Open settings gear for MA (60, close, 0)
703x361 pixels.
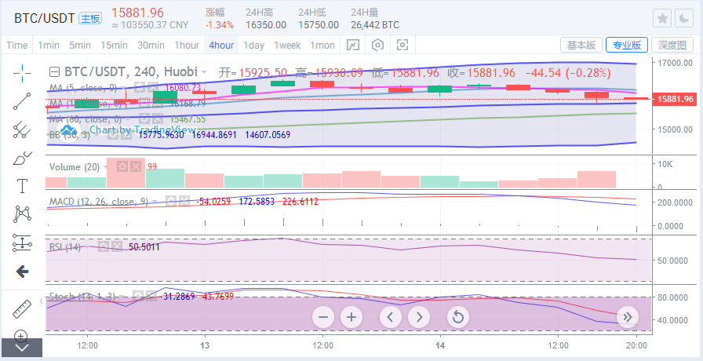tap(144, 119)
